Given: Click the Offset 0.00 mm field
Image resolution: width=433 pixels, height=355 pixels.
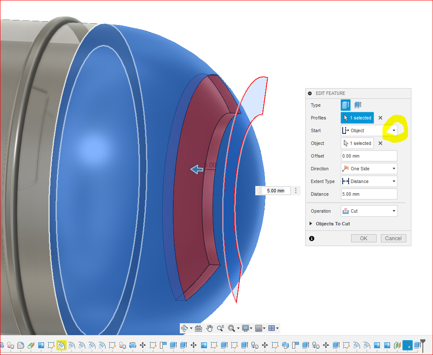Looking at the screenshot, I should [x=369, y=156].
